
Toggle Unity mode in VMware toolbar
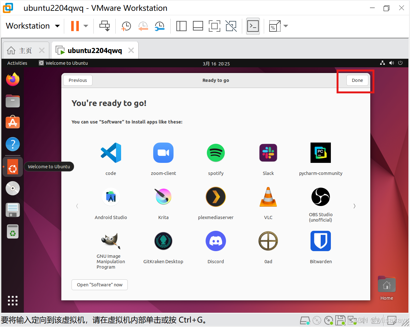[x=231, y=26]
